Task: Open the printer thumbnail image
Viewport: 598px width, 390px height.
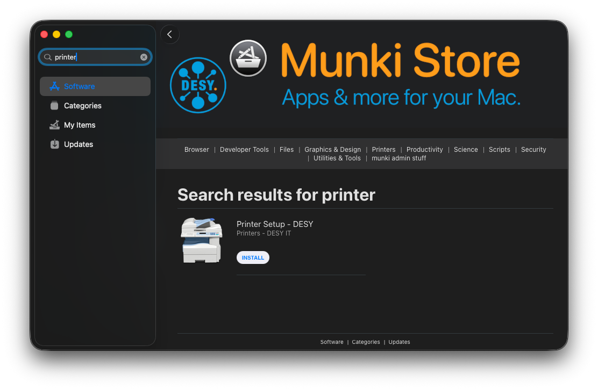Action: (201, 240)
